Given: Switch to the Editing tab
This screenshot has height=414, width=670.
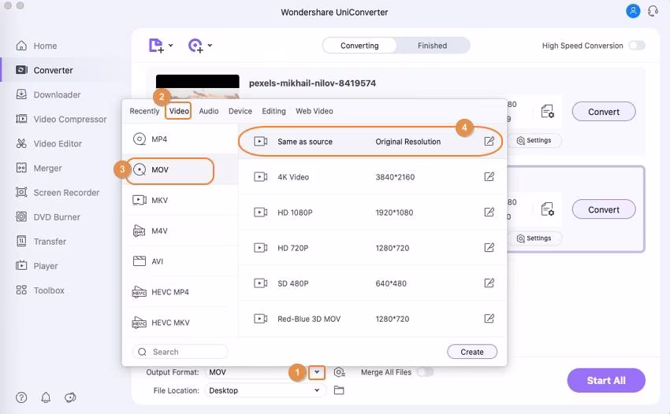Looking at the screenshot, I should point(274,111).
